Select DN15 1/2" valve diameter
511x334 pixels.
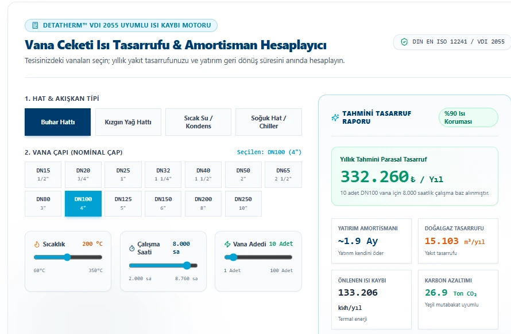tap(43, 175)
